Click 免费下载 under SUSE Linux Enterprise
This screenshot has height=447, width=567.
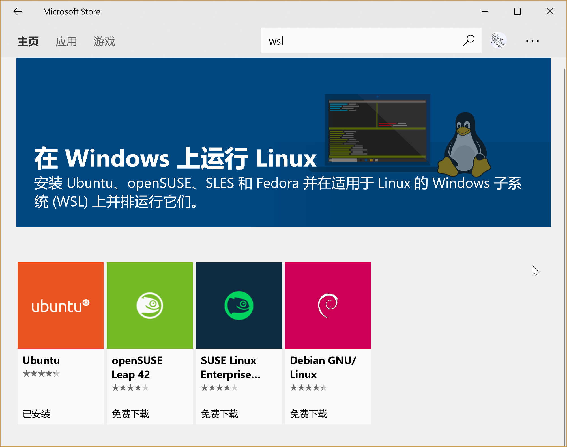click(x=219, y=414)
